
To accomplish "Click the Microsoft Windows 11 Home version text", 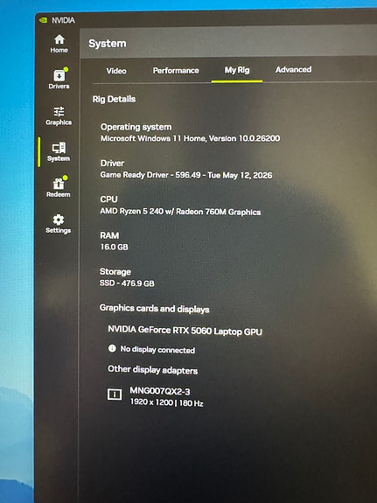I will point(191,138).
